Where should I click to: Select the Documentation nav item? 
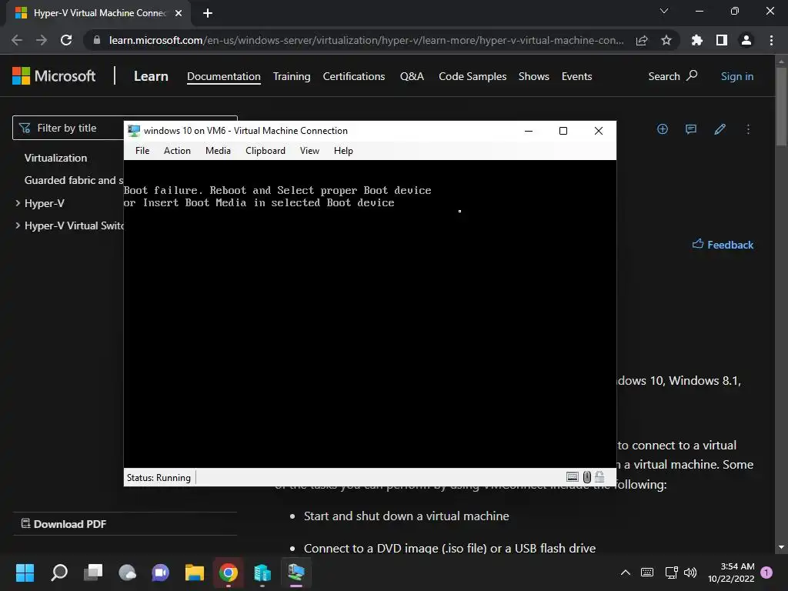pyautogui.click(x=224, y=76)
